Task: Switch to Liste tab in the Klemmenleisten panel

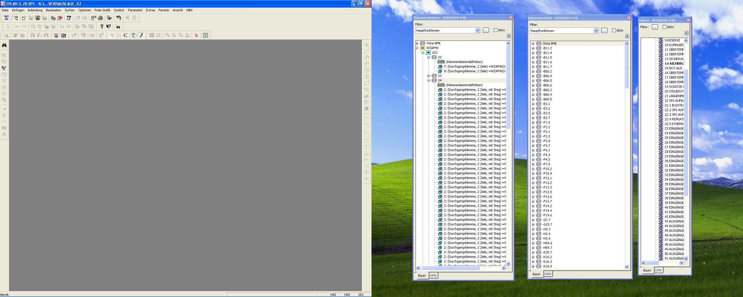Action: (x=433, y=275)
